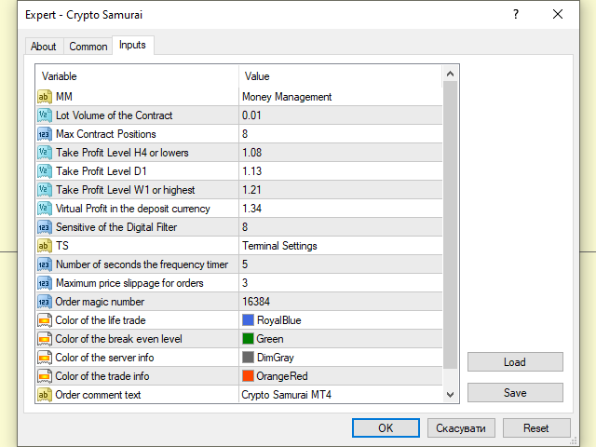
Task: Switch to the Common tab
Action: pyautogui.click(x=88, y=47)
